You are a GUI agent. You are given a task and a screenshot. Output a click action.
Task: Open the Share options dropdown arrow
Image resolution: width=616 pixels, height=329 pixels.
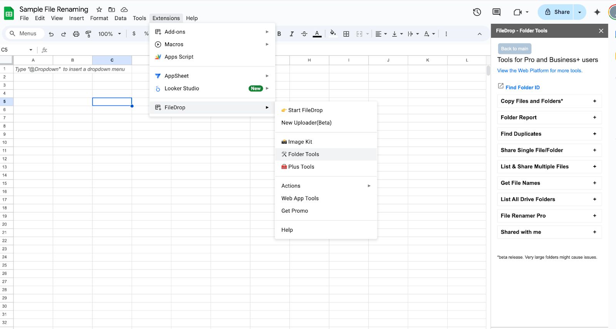pos(580,12)
